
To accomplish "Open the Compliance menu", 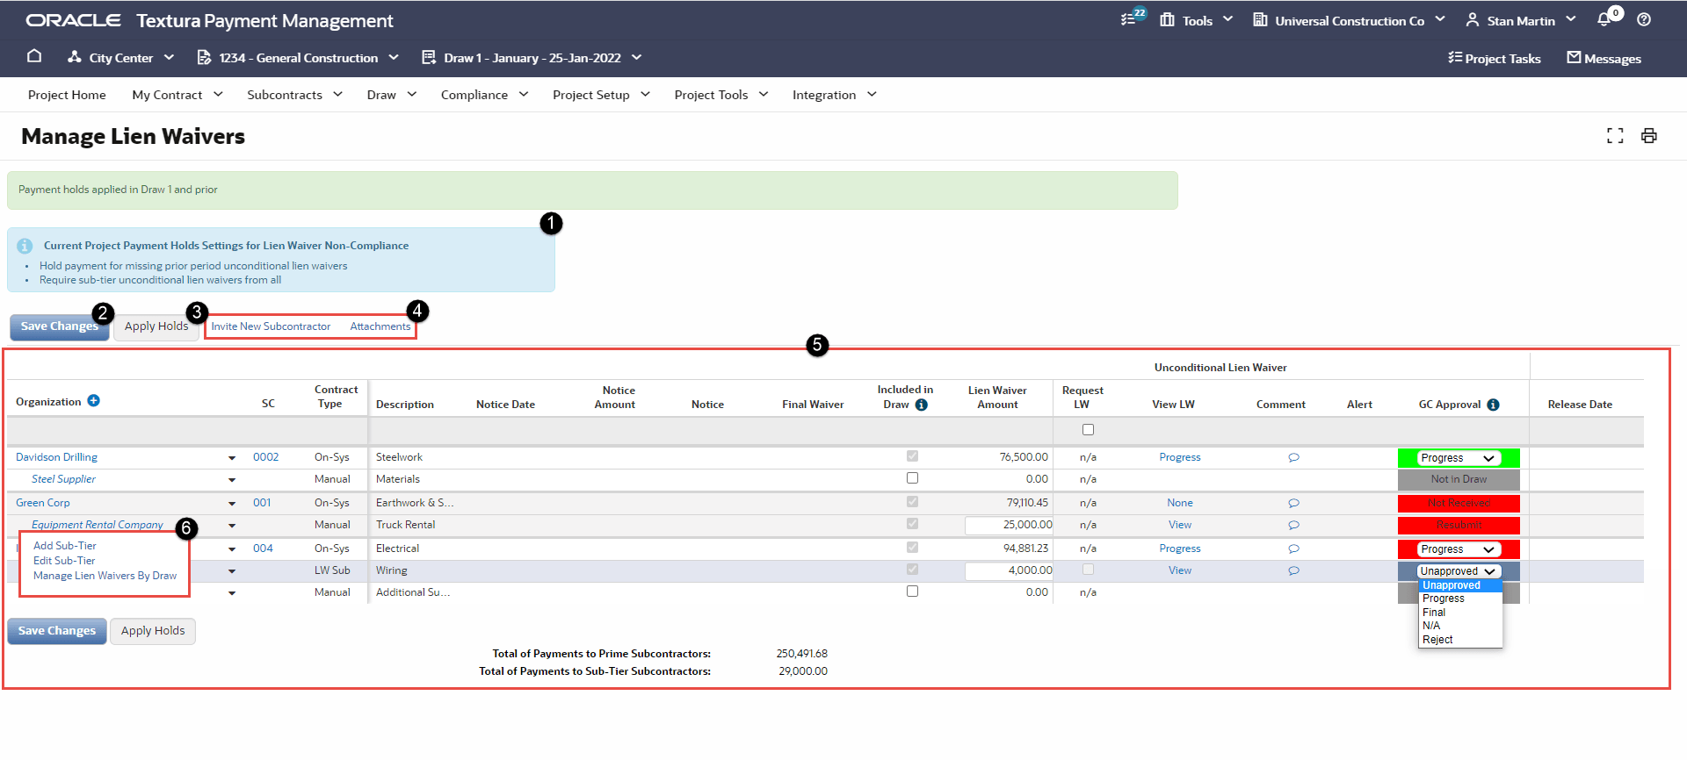I will 485,95.
